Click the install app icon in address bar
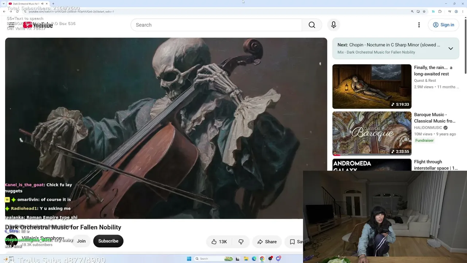Image resolution: width=467 pixels, height=263 pixels. (418, 11)
